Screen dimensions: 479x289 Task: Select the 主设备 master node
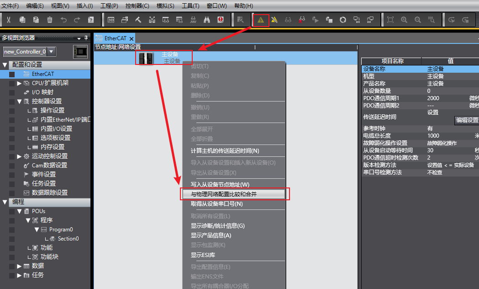pos(163,58)
